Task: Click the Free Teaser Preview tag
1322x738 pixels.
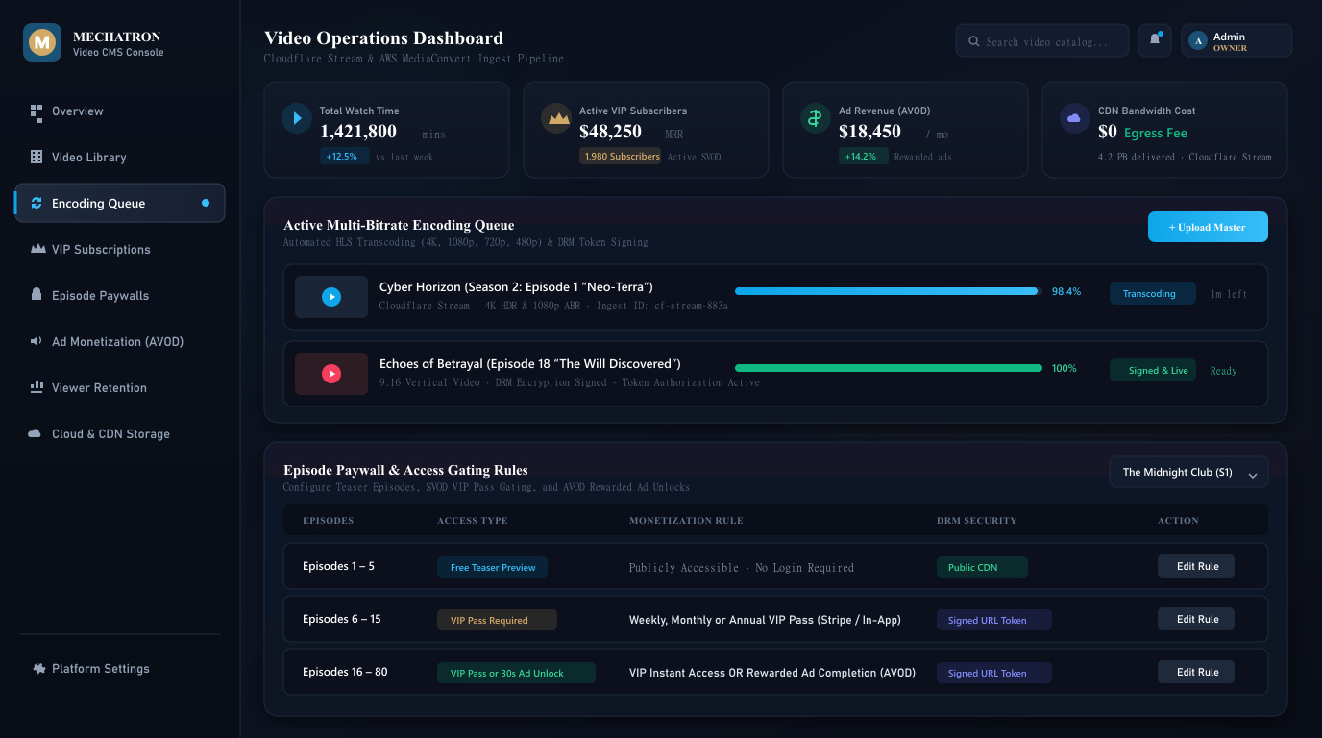Action: (x=492, y=567)
